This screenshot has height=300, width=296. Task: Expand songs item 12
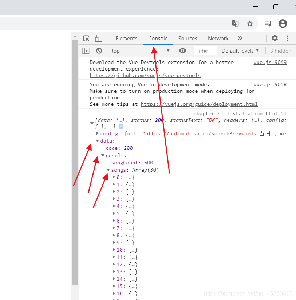click(x=114, y=264)
